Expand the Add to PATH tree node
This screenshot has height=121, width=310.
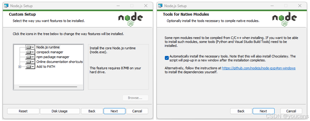coord(19,67)
